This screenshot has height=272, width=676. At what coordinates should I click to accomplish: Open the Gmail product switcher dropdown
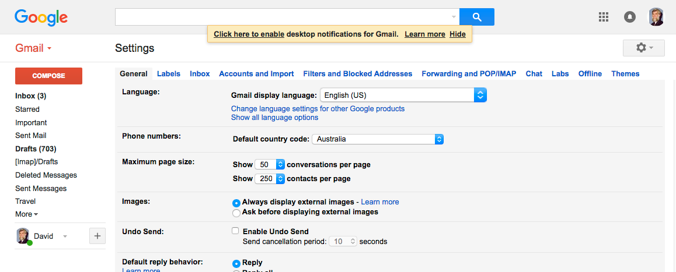34,48
